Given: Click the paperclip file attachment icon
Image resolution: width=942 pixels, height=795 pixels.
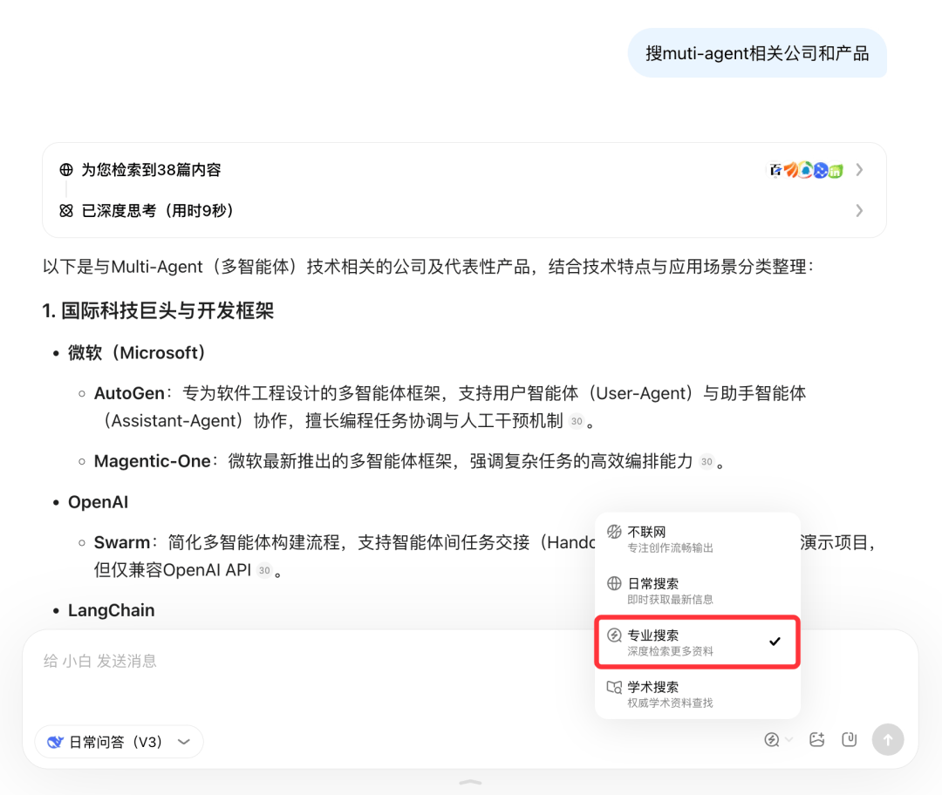Looking at the screenshot, I should pos(850,740).
